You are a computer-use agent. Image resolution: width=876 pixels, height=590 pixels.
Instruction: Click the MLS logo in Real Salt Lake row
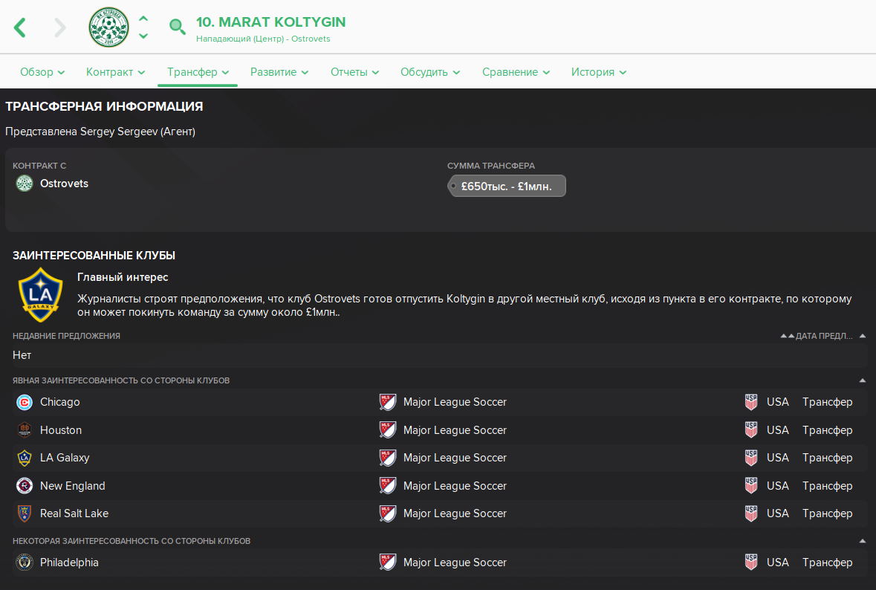tap(388, 513)
